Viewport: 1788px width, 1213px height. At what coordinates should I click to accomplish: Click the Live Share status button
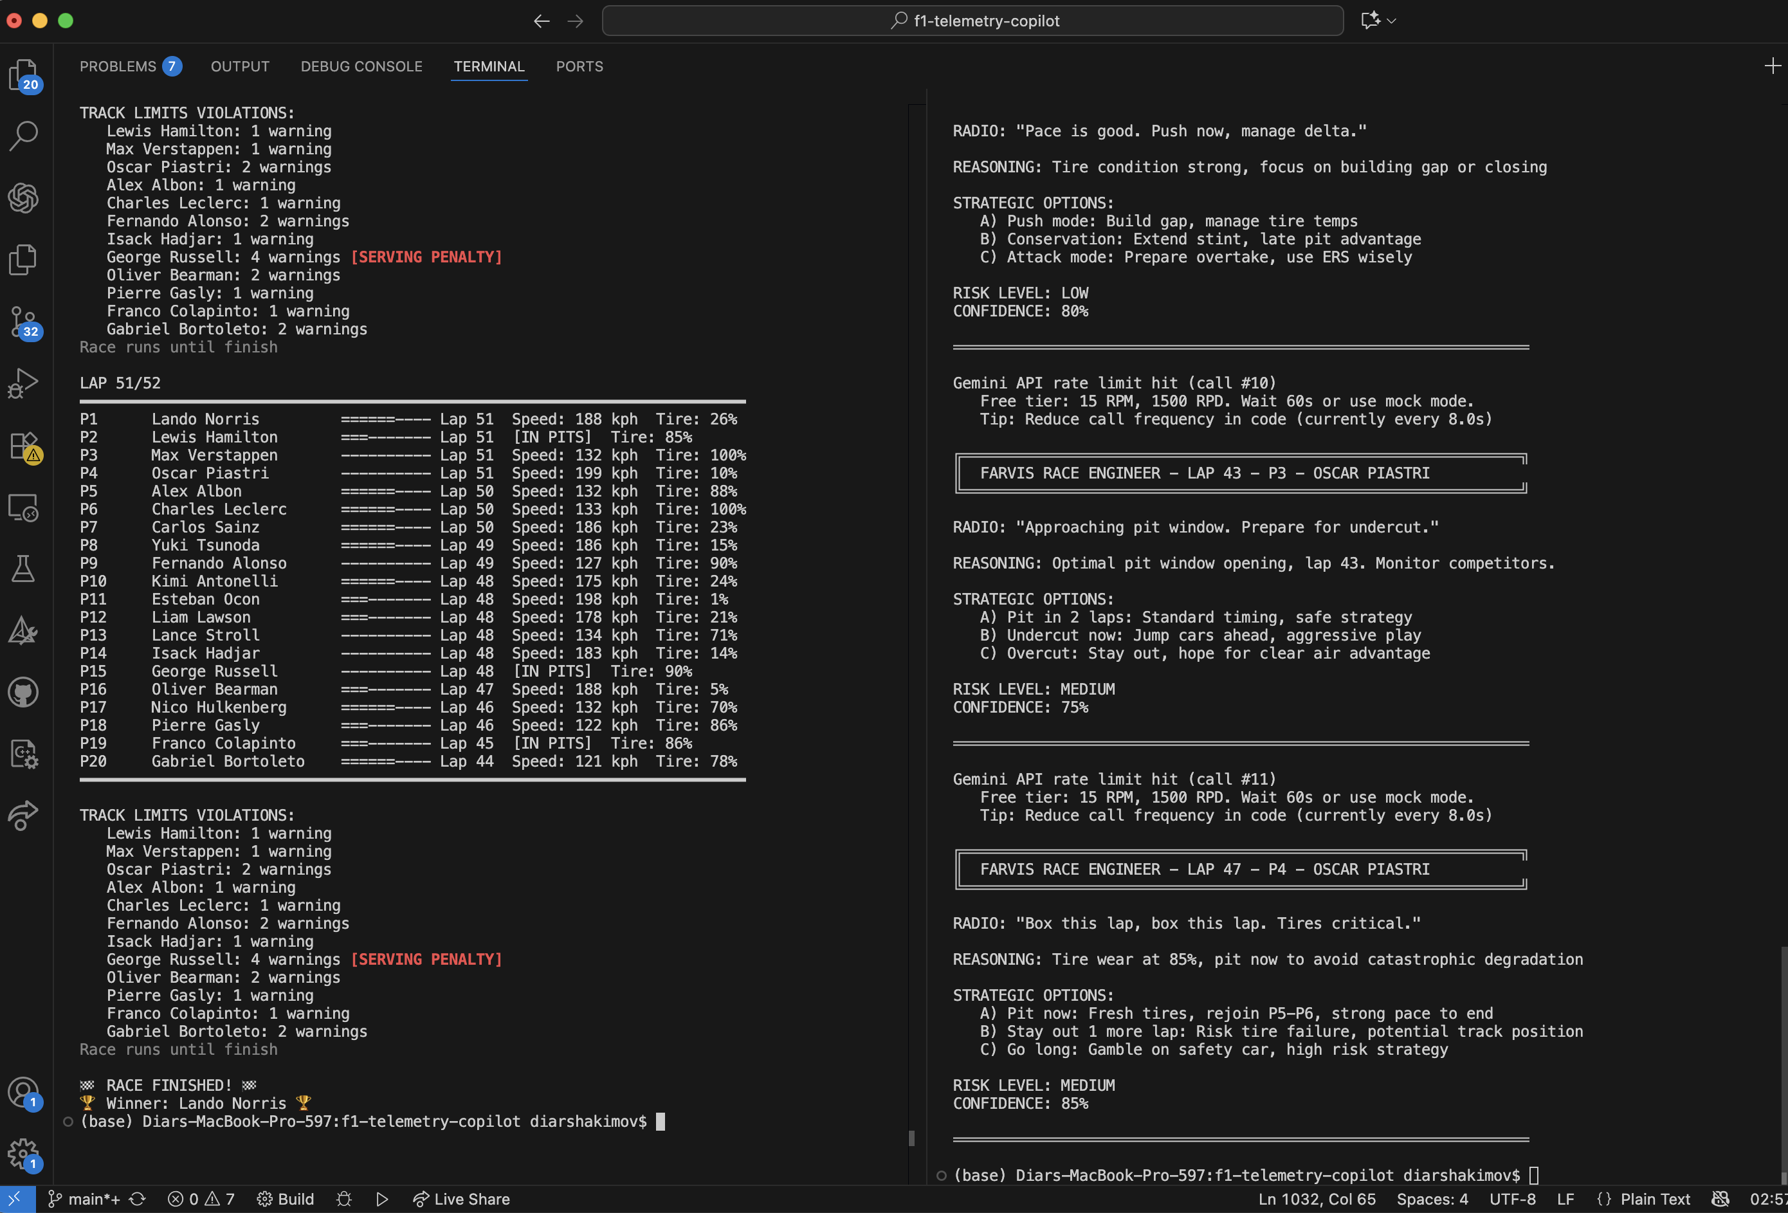click(462, 1198)
